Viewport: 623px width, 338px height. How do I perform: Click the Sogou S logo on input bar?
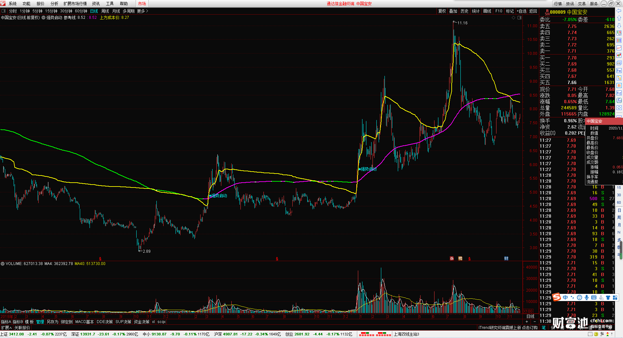click(x=557, y=297)
